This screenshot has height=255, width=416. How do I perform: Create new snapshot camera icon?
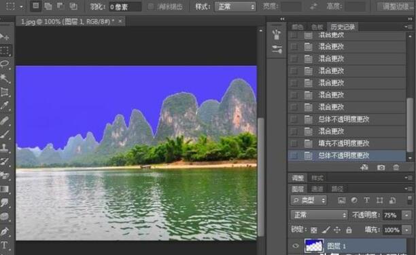coord(381,168)
